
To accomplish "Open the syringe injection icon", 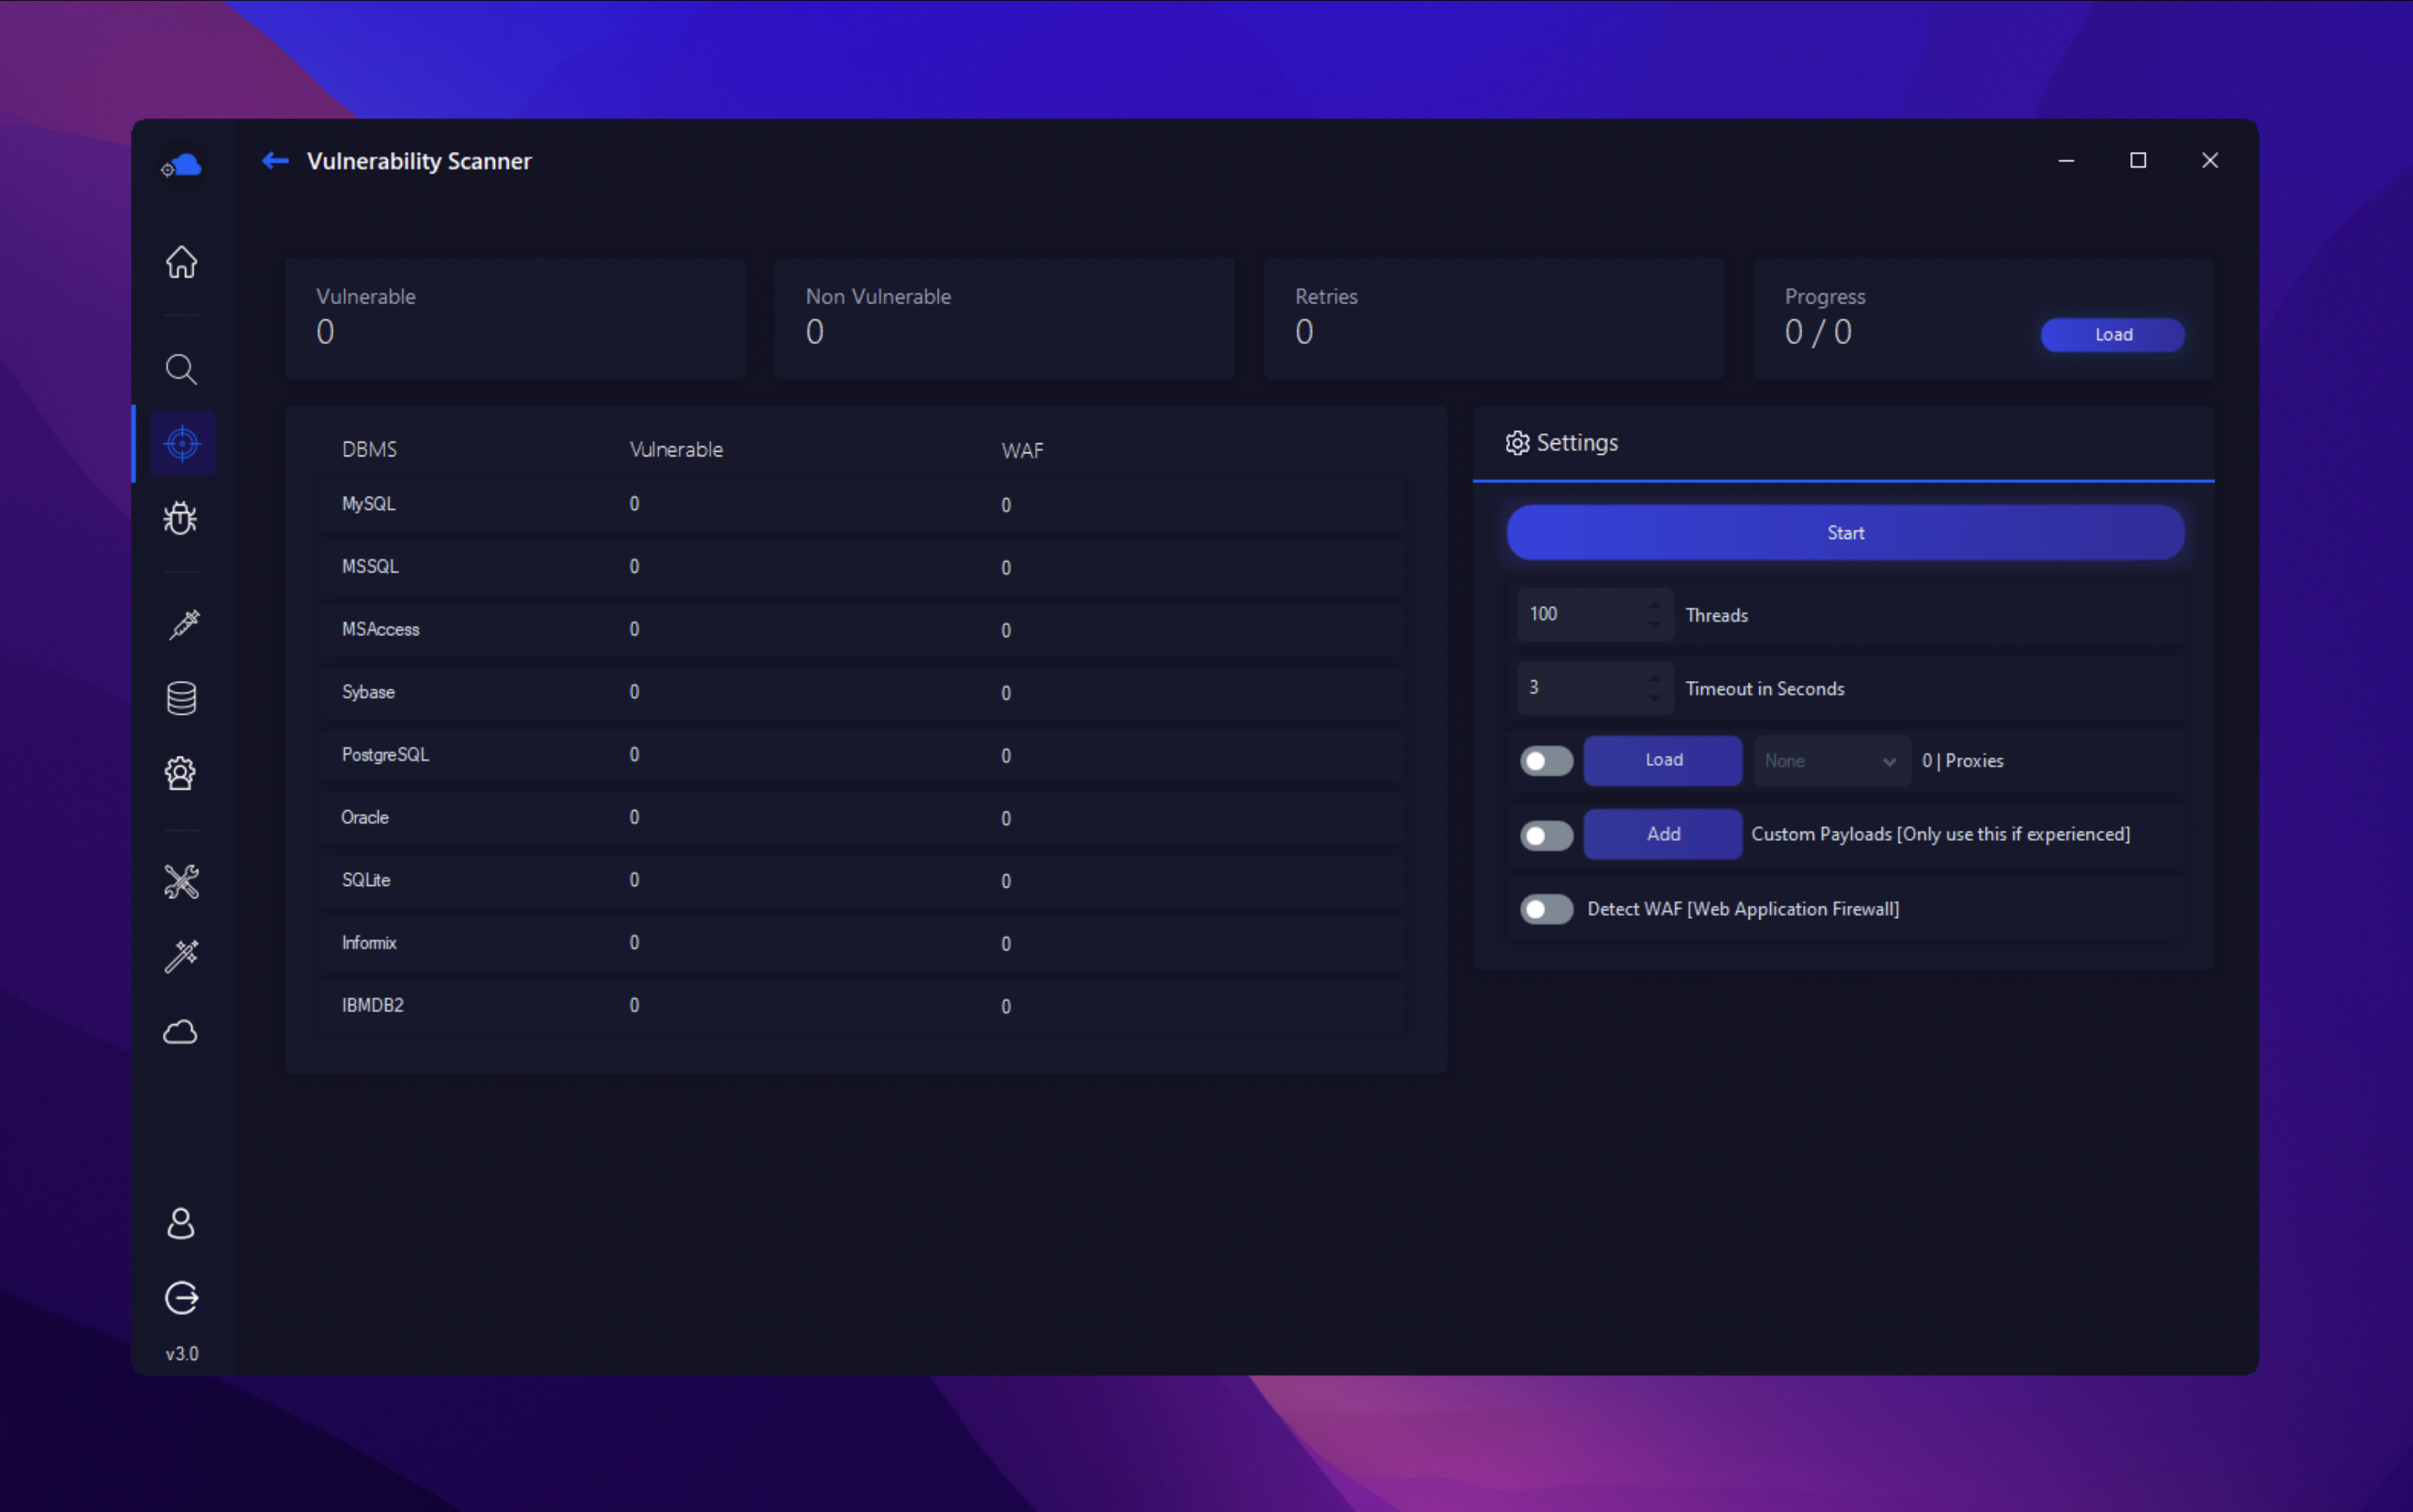I will pos(183,624).
